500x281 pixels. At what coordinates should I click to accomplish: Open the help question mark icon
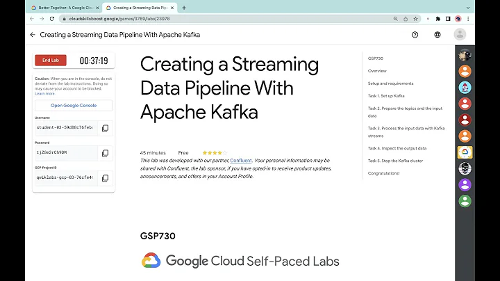pyautogui.click(x=415, y=35)
